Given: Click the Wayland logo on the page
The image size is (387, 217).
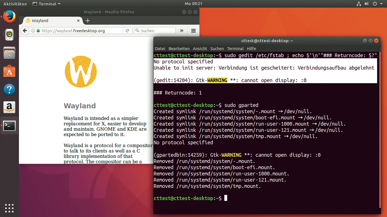Looking at the screenshot, I should pos(81,71).
